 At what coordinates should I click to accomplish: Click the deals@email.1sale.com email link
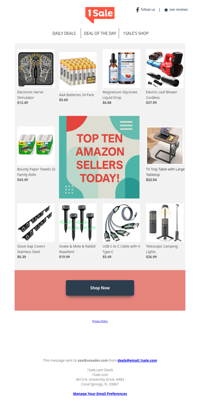(137, 360)
